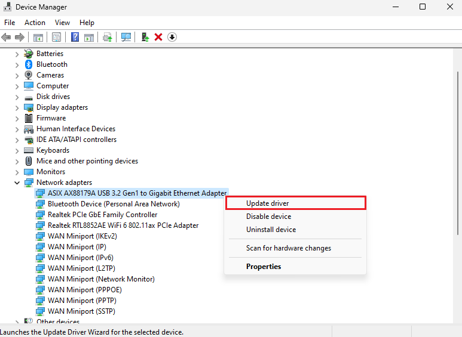Select WAN Miniport (PPTP)
The height and width of the screenshot is (337, 462).
(82, 301)
